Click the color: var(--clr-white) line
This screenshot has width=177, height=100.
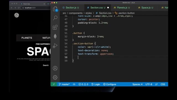94,47
